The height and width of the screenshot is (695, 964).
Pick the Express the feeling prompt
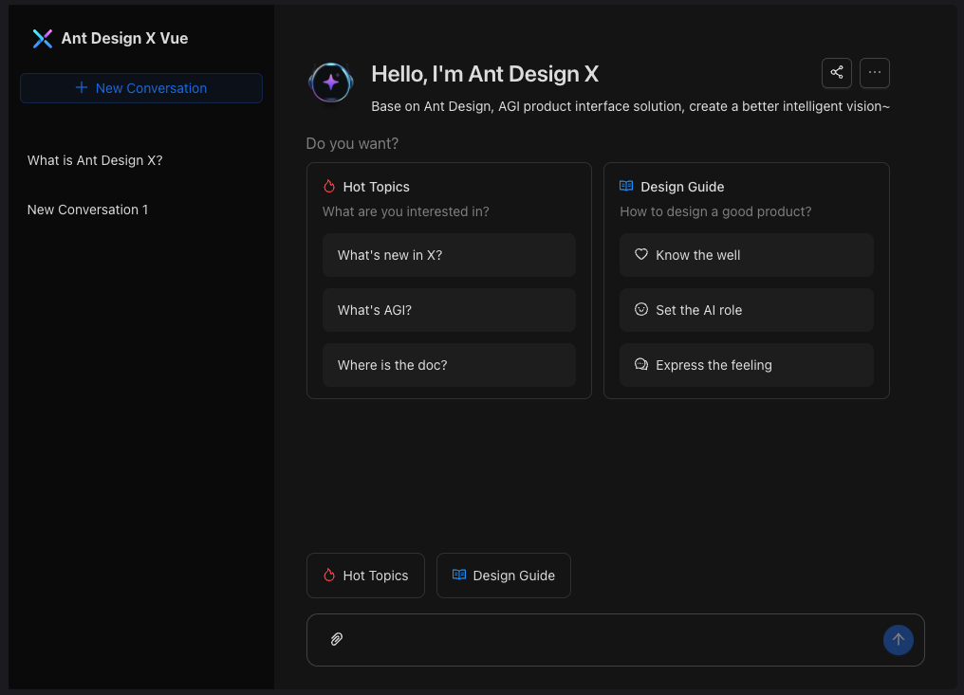[x=746, y=365]
